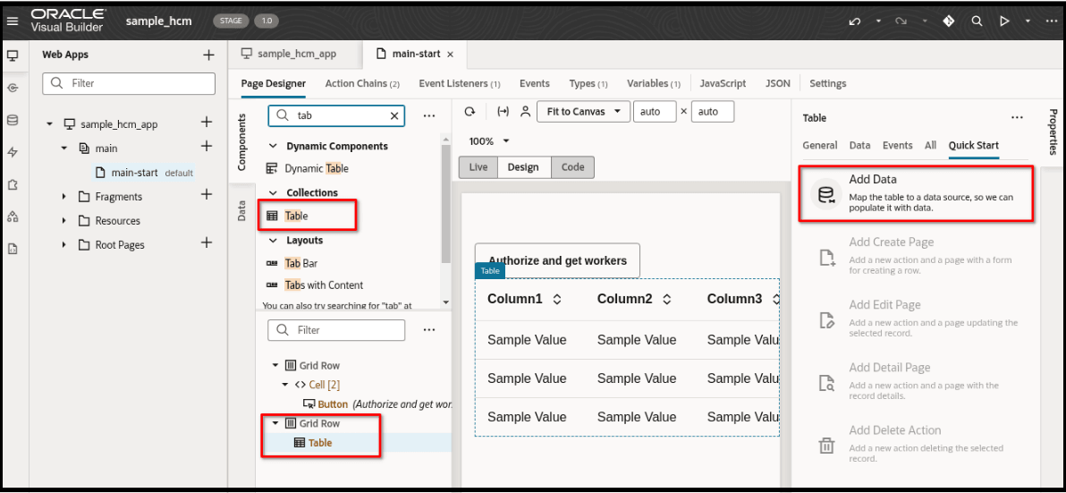Switch to the Event Listeners tab
Viewport: 1066px width, 493px height.
coord(460,83)
